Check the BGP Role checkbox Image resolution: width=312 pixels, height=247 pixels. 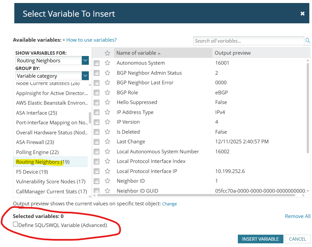click(x=97, y=93)
